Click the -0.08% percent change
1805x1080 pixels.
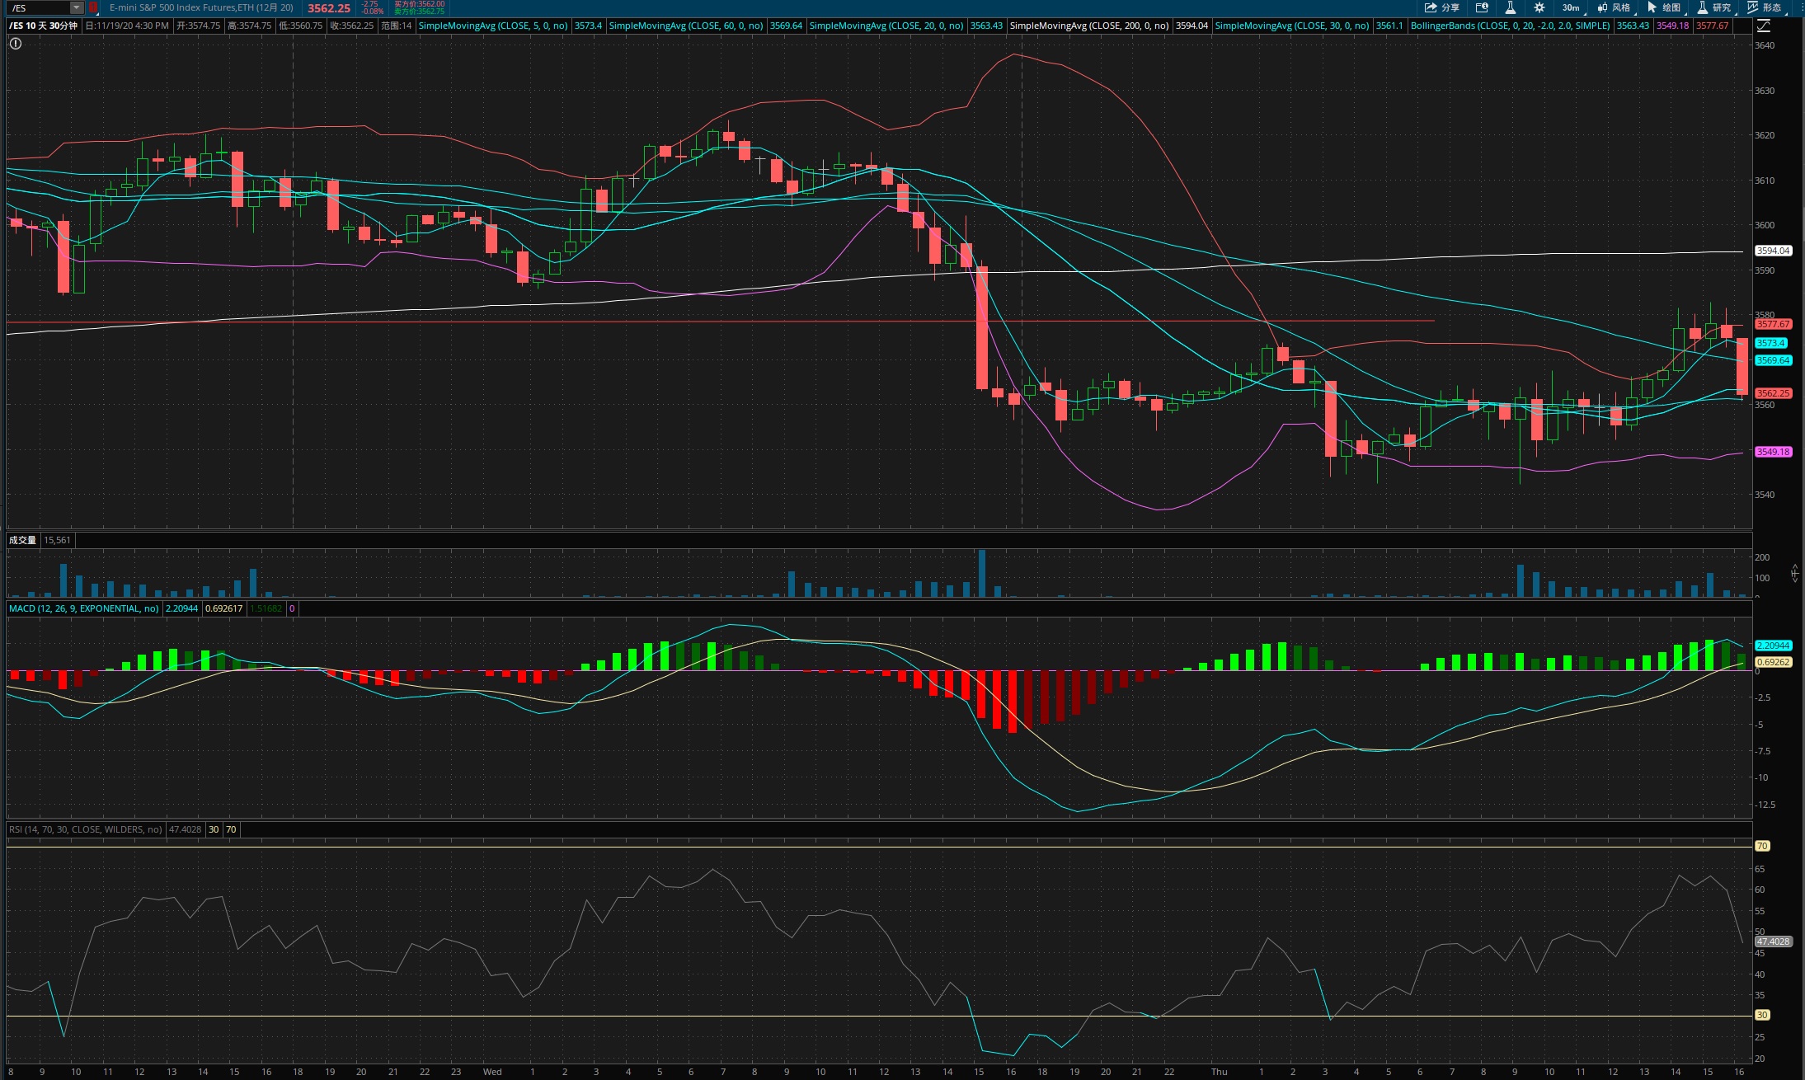tap(373, 12)
